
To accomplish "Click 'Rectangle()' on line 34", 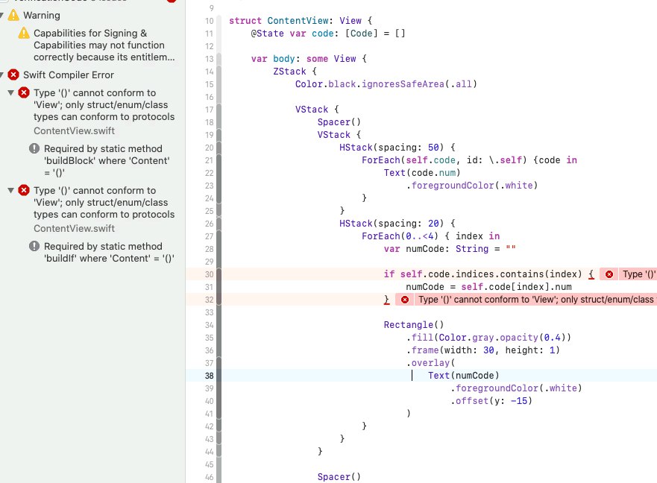I will point(414,325).
